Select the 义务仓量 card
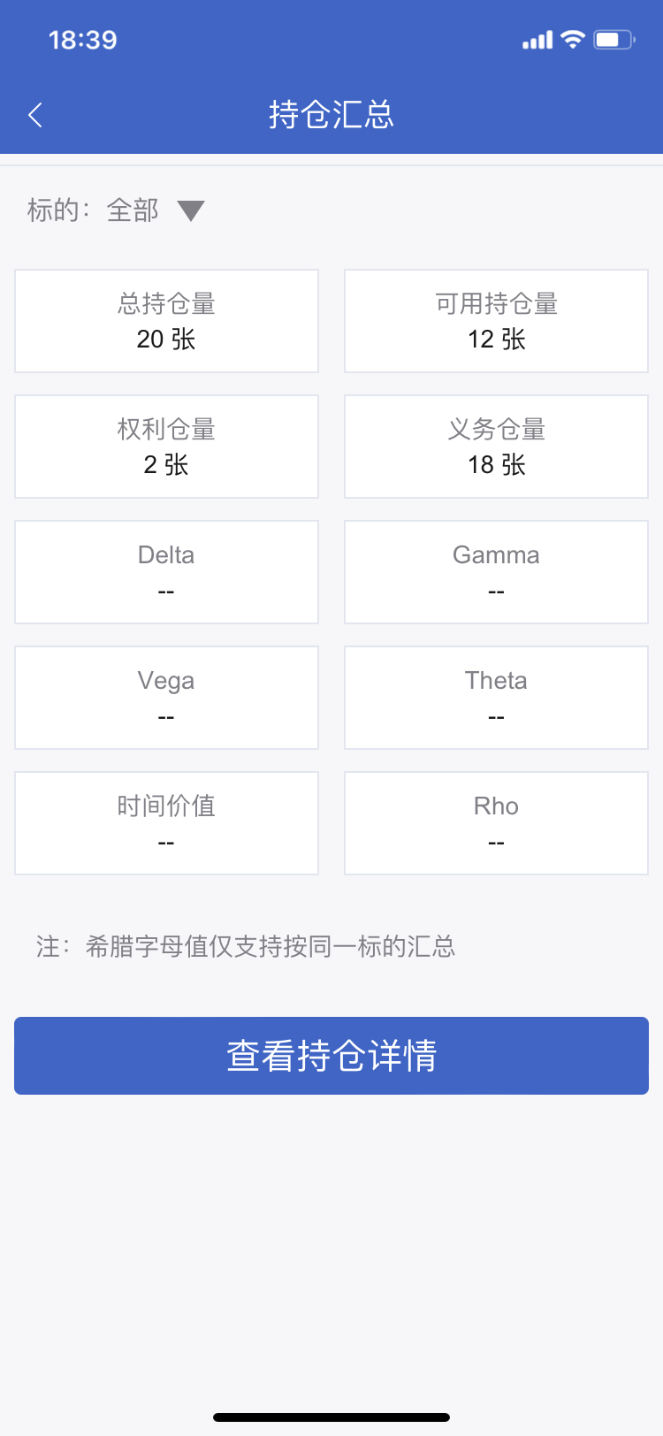Image resolution: width=663 pixels, height=1436 pixels. point(496,447)
